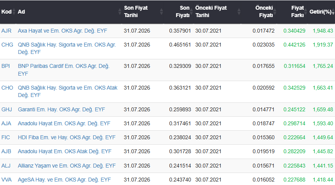The height and width of the screenshot is (185, 335).
Task: Sort by Fiyat Farkı column arrows
Action: (x=305, y=12)
